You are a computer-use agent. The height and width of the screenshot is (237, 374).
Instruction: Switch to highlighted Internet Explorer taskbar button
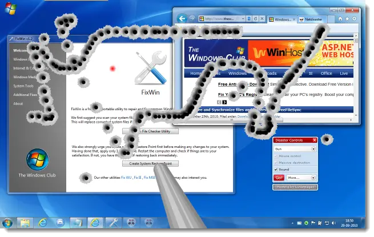pos(95,223)
